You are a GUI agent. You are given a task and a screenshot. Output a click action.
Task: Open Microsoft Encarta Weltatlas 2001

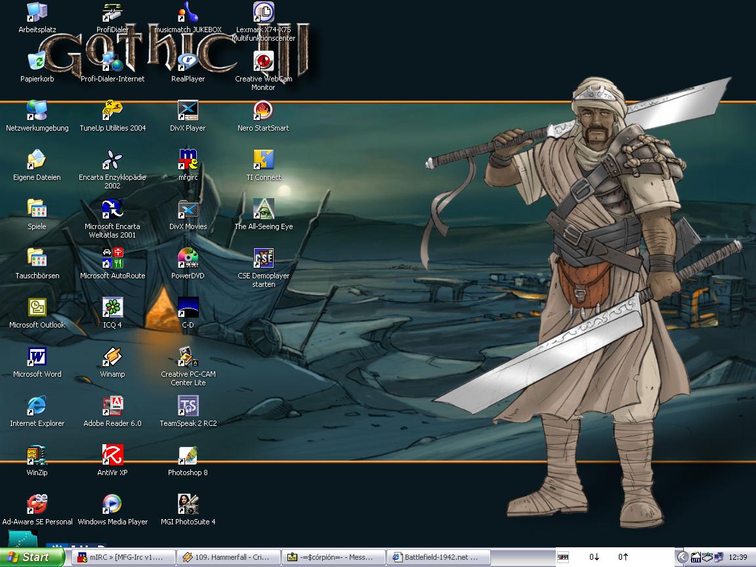112,219
